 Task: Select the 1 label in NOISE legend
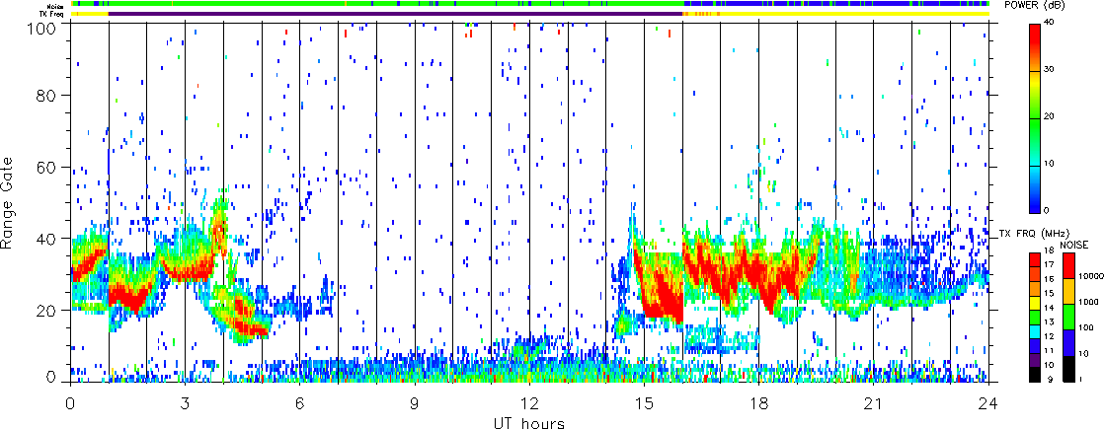1080,379
